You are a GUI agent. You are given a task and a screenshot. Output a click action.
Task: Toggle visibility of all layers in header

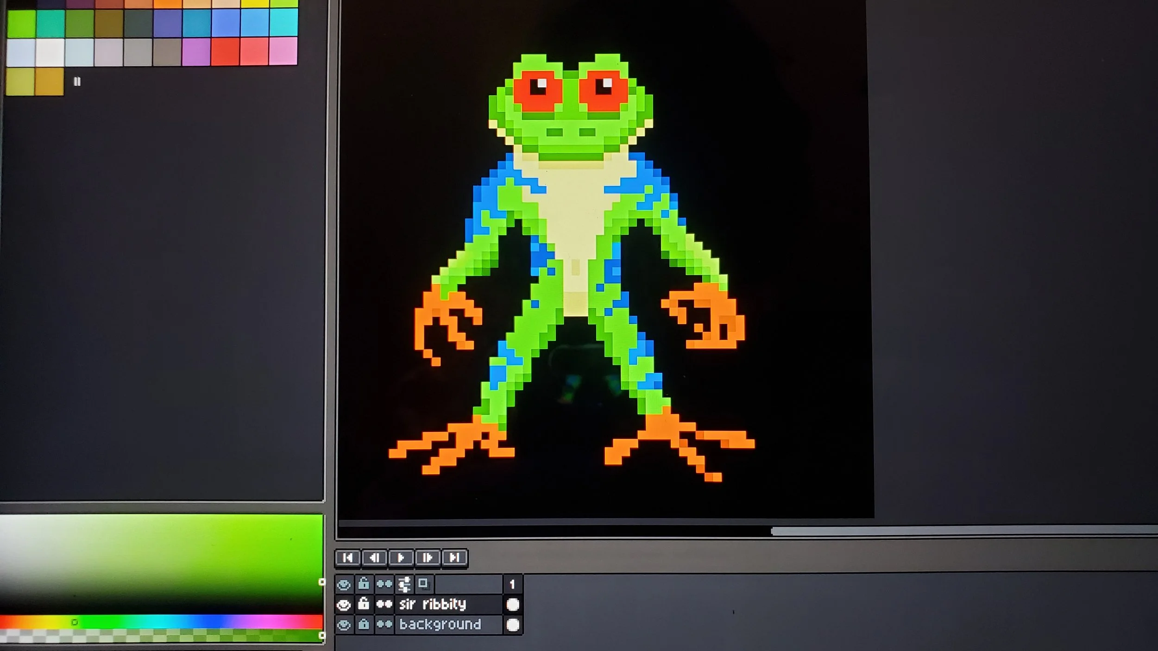pos(344,584)
